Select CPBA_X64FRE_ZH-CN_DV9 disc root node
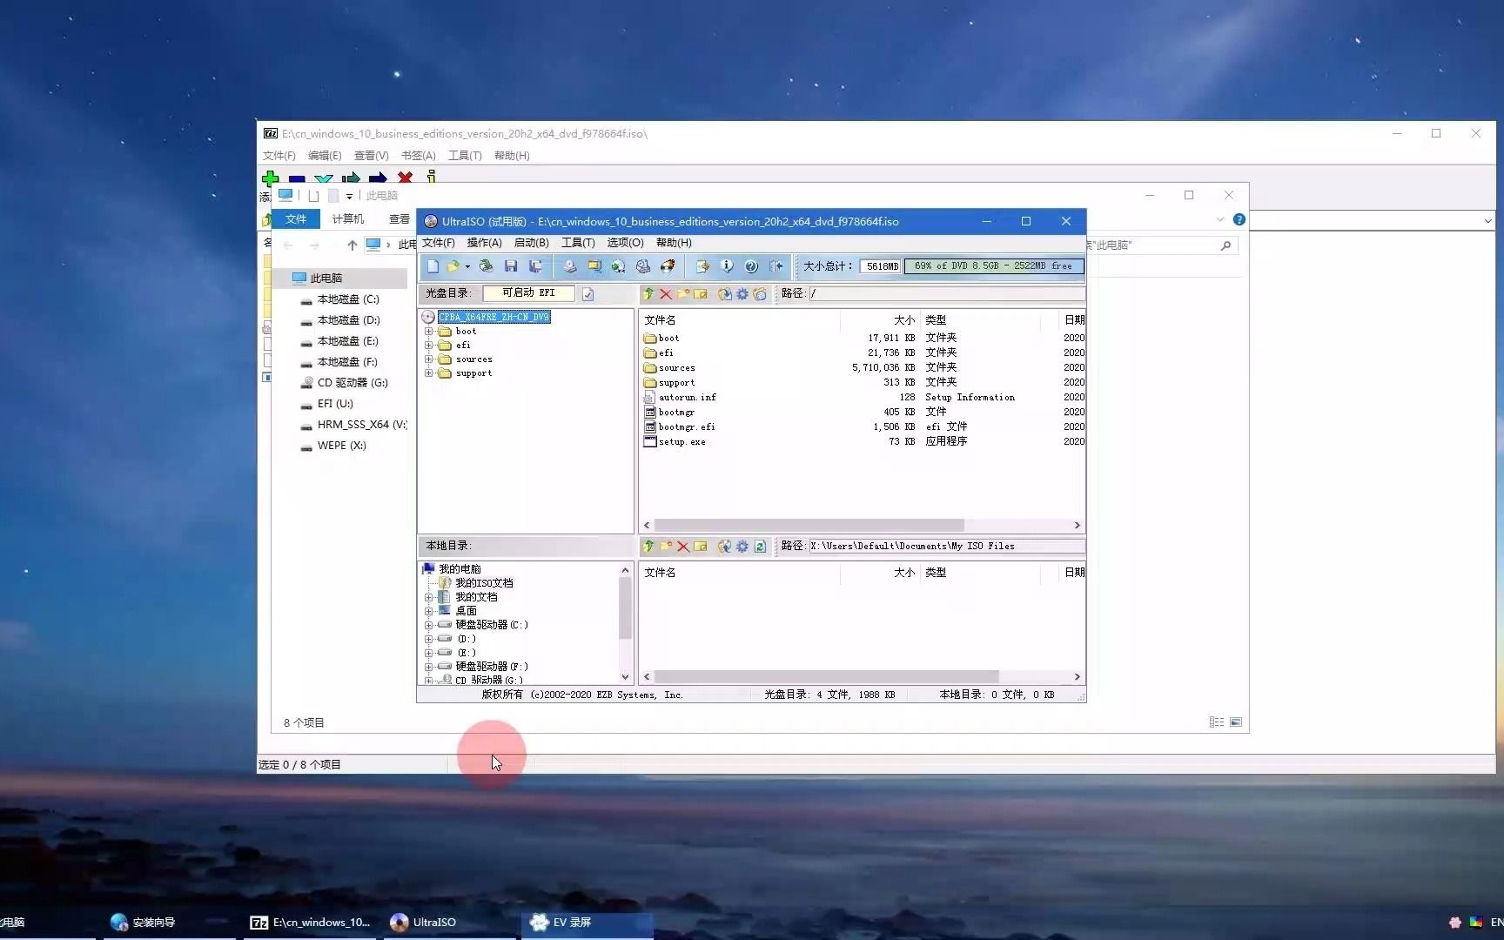 click(x=494, y=317)
